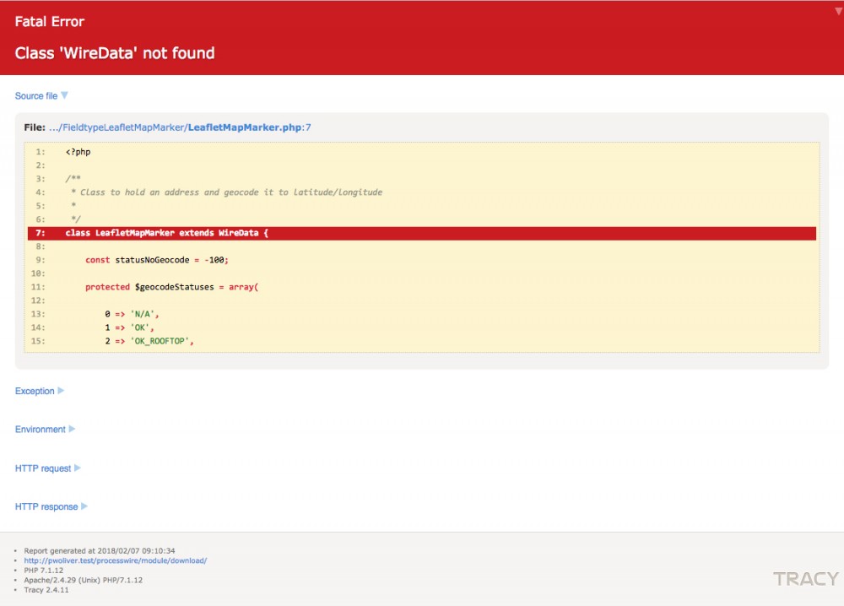The image size is (844, 606).
Task: Open the pwoliver.test module download URL
Action: pos(116,560)
